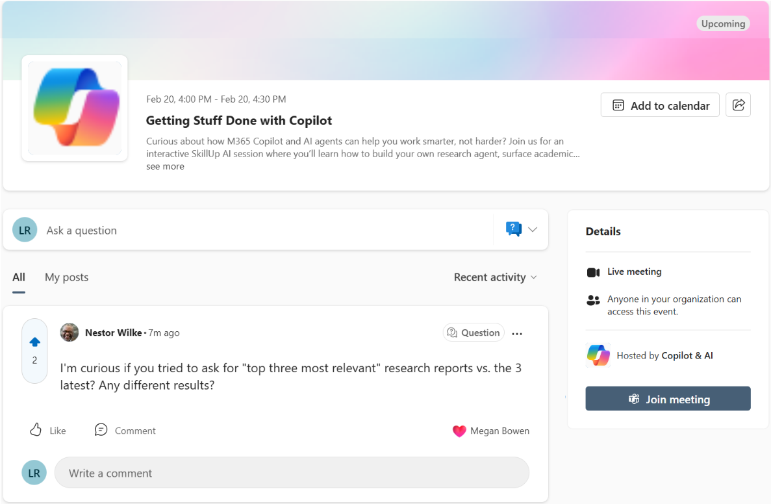The height and width of the screenshot is (504, 771).
Task: Switch to the My posts tab
Action: click(66, 277)
